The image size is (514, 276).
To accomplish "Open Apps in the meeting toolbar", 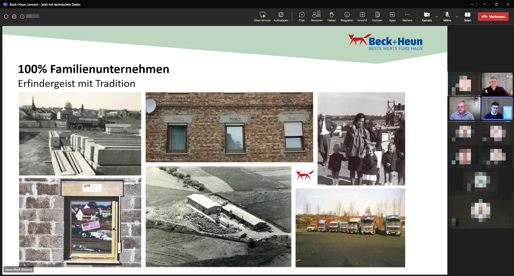I will [x=392, y=17].
